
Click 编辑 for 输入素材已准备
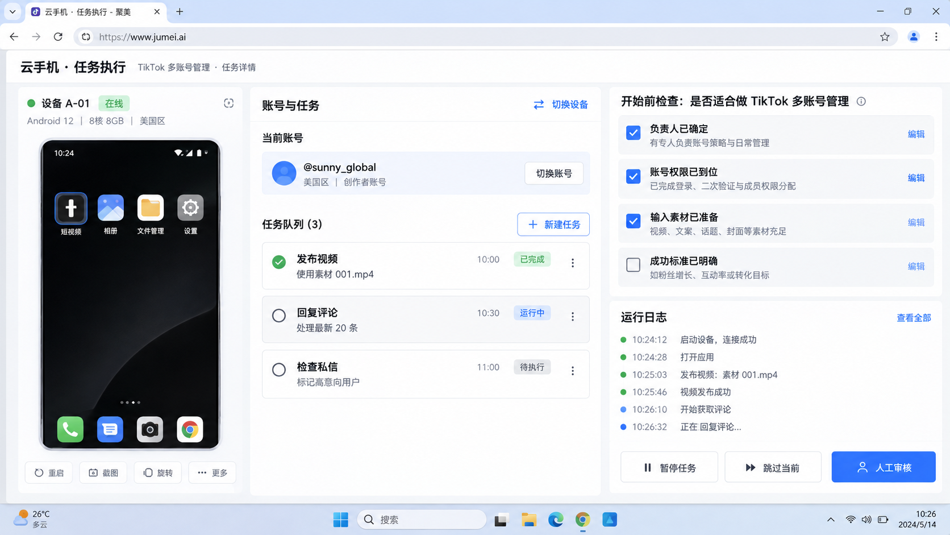[x=916, y=222]
